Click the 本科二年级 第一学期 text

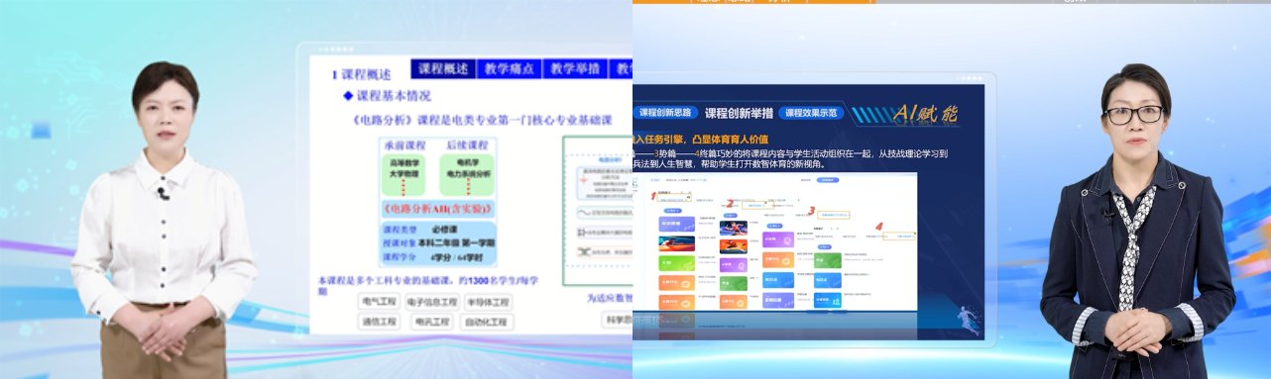[456, 242]
